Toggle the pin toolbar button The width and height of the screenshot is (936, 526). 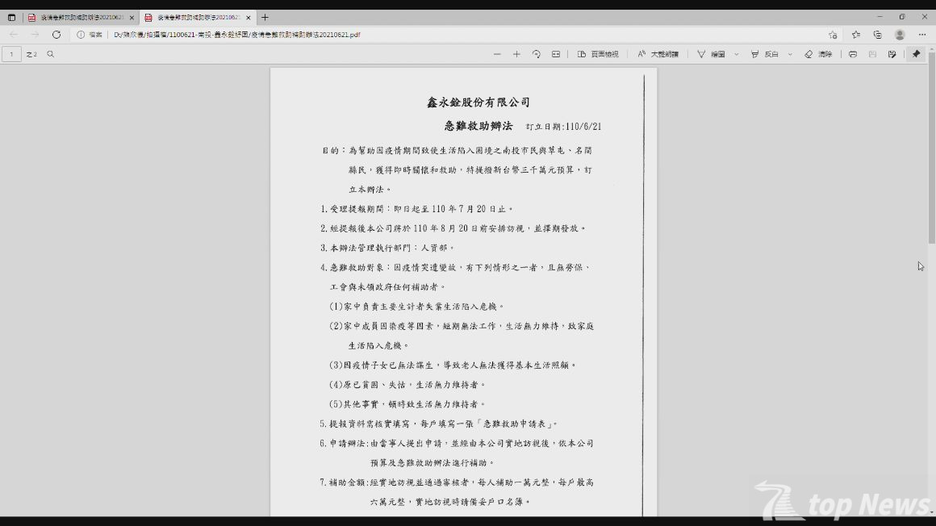(x=917, y=54)
